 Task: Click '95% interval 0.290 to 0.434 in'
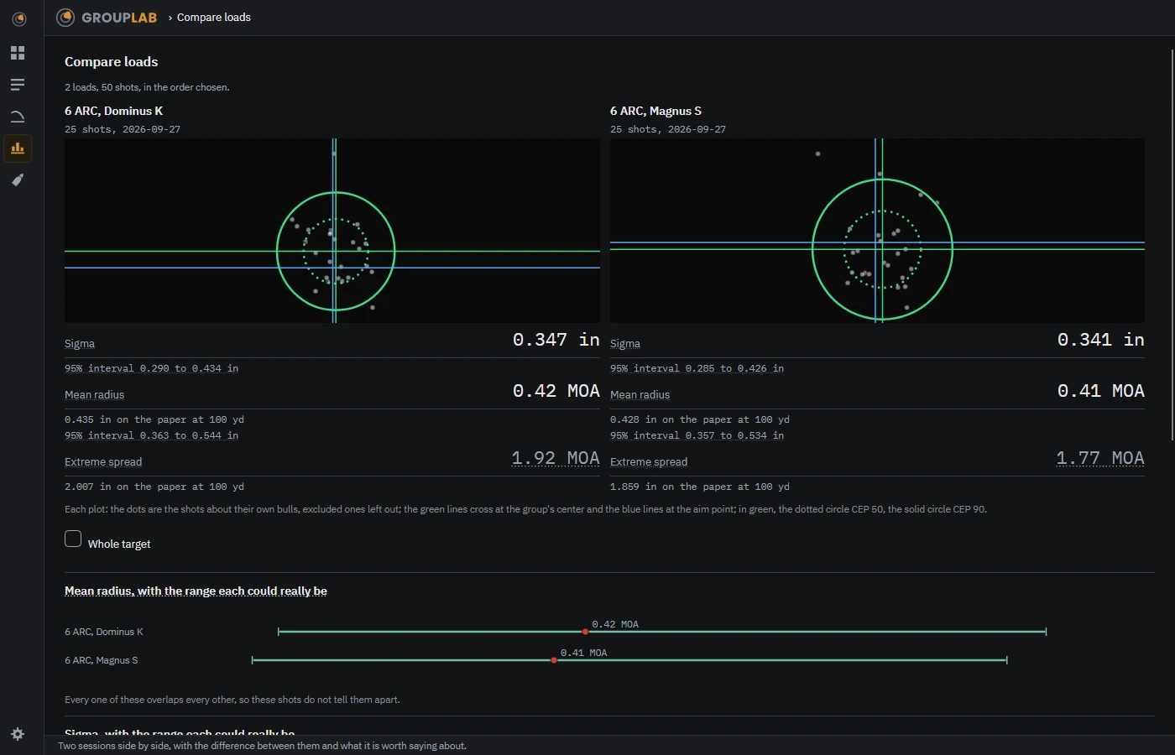point(151,368)
